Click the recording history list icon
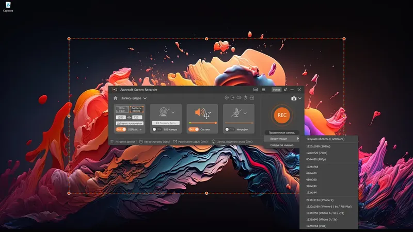This screenshot has width=413, height=232. pyautogui.click(x=112, y=142)
